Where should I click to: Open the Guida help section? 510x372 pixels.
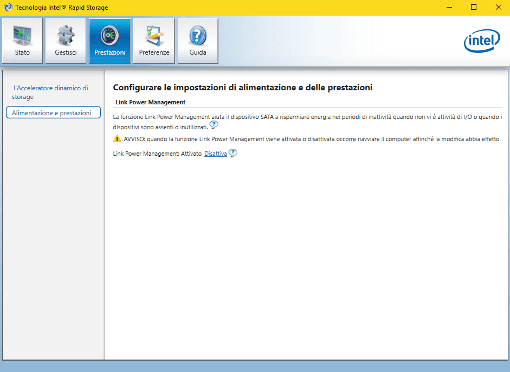coord(198,41)
